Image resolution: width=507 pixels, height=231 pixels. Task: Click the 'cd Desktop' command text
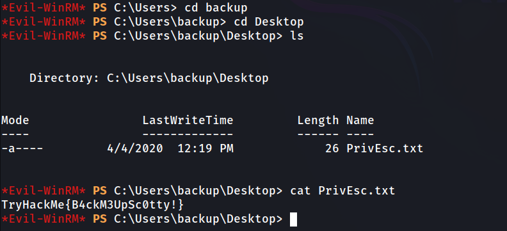click(269, 22)
